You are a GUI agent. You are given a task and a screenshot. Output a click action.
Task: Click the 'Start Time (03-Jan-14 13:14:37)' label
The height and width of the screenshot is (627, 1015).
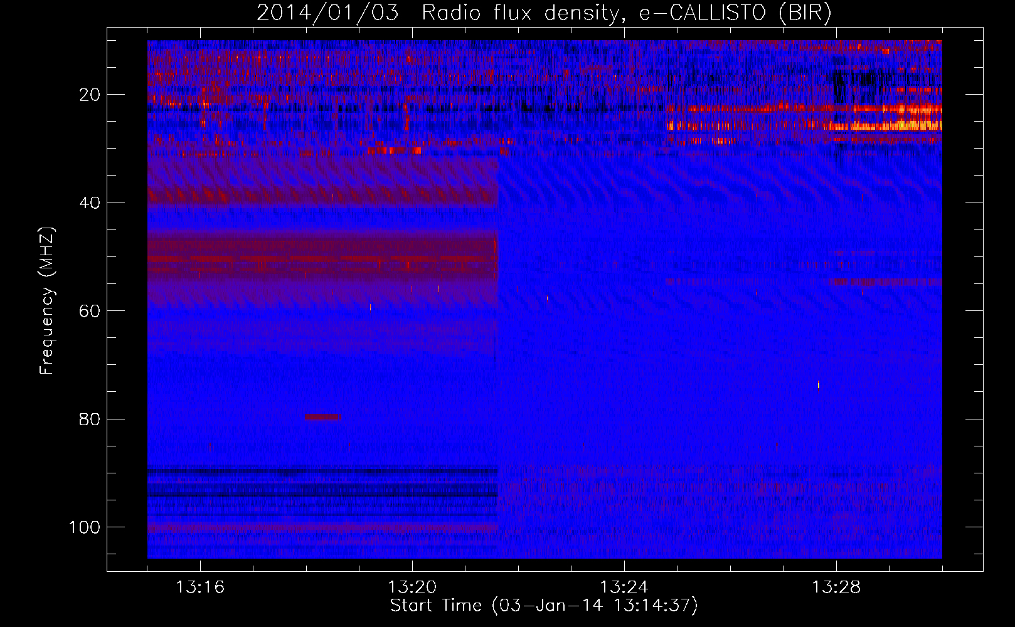[x=544, y=606]
